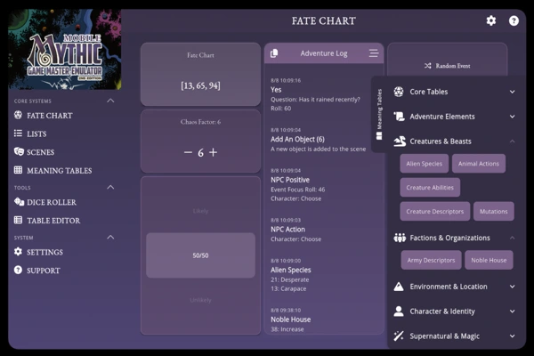Image resolution: width=534 pixels, height=356 pixels.
Task: Open the Adventure Log hamburger menu
Action: (374, 53)
